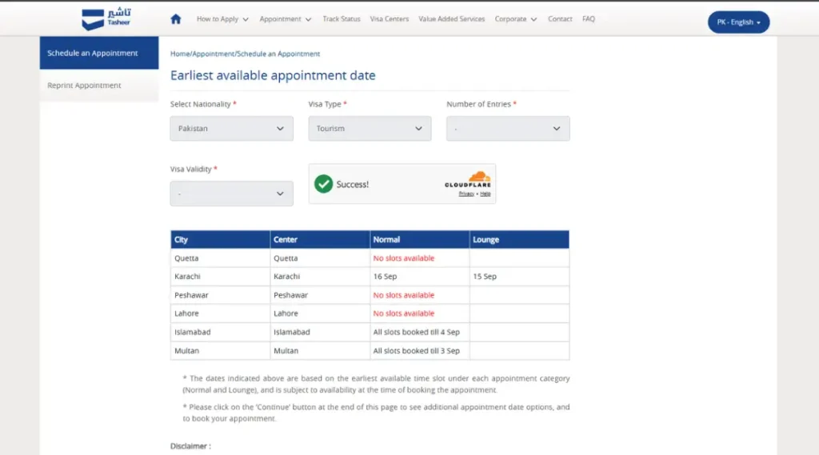The height and width of the screenshot is (455, 819).
Task: Click the Cloudflare Privacy link
Action: pyautogui.click(x=466, y=194)
